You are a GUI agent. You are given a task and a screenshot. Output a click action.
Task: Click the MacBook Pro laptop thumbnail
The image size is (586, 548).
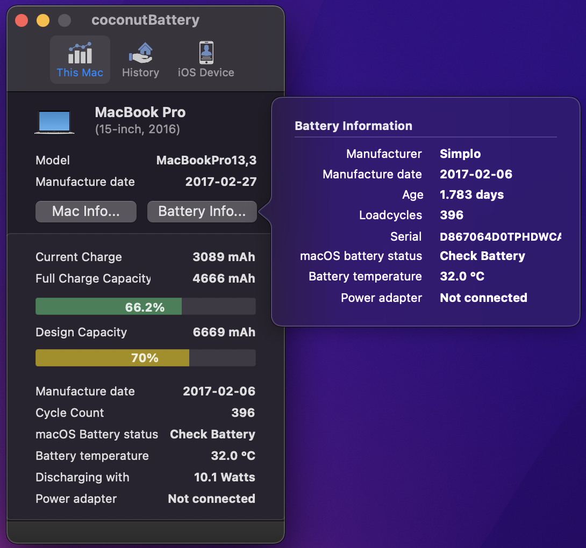(x=54, y=121)
